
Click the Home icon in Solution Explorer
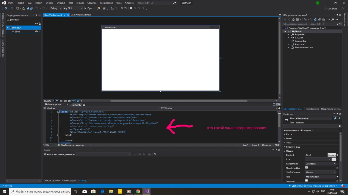point(293,19)
